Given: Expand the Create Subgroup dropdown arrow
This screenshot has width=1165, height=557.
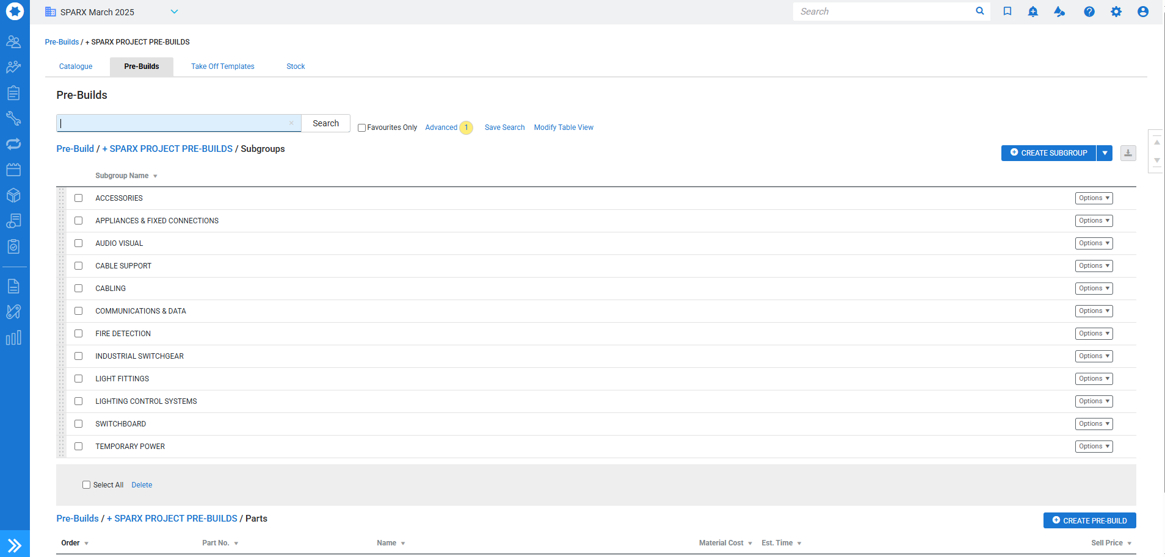Looking at the screenshot, I should click(x=1105, y=153).
